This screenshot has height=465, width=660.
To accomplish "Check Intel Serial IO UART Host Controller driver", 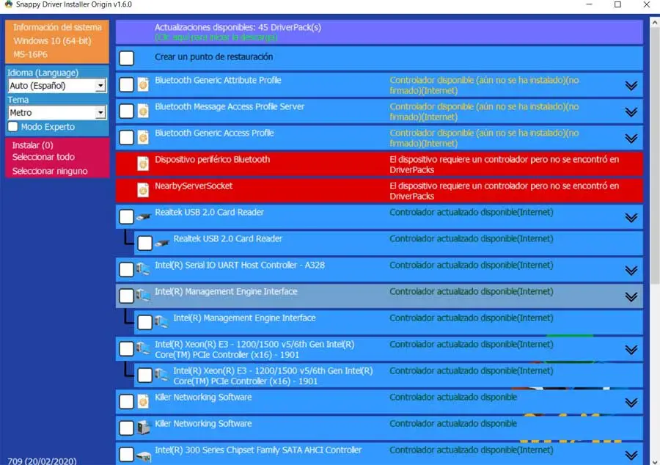I will coord(126,269).
